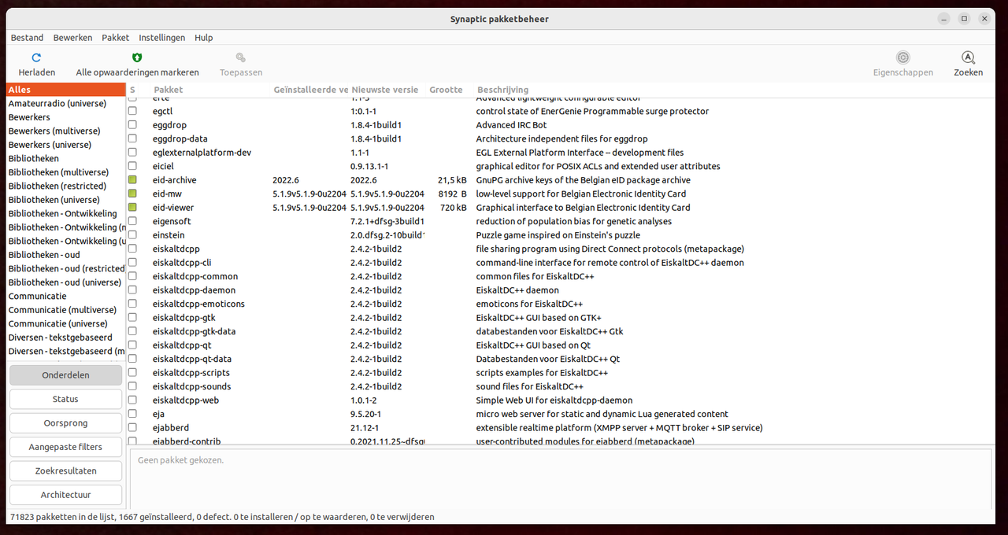Click the status bar package count
The height and width of the screenshot is (535, 1008).
222,517
